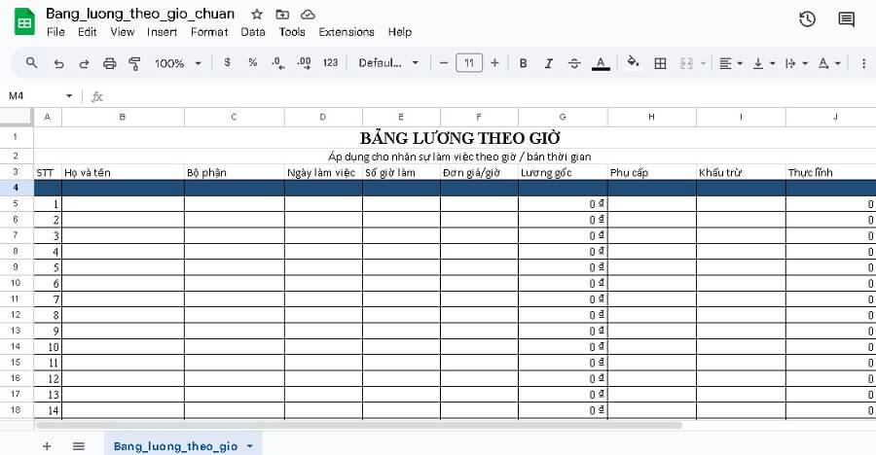Toggle bold formatting

click(523, 63)
